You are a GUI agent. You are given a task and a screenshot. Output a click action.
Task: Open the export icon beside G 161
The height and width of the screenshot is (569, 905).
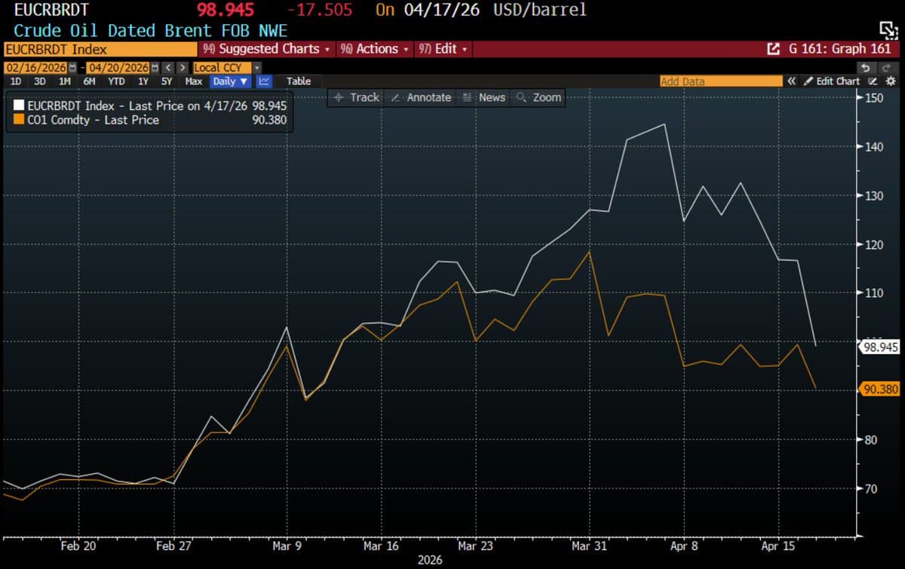(x=773, y=49)
